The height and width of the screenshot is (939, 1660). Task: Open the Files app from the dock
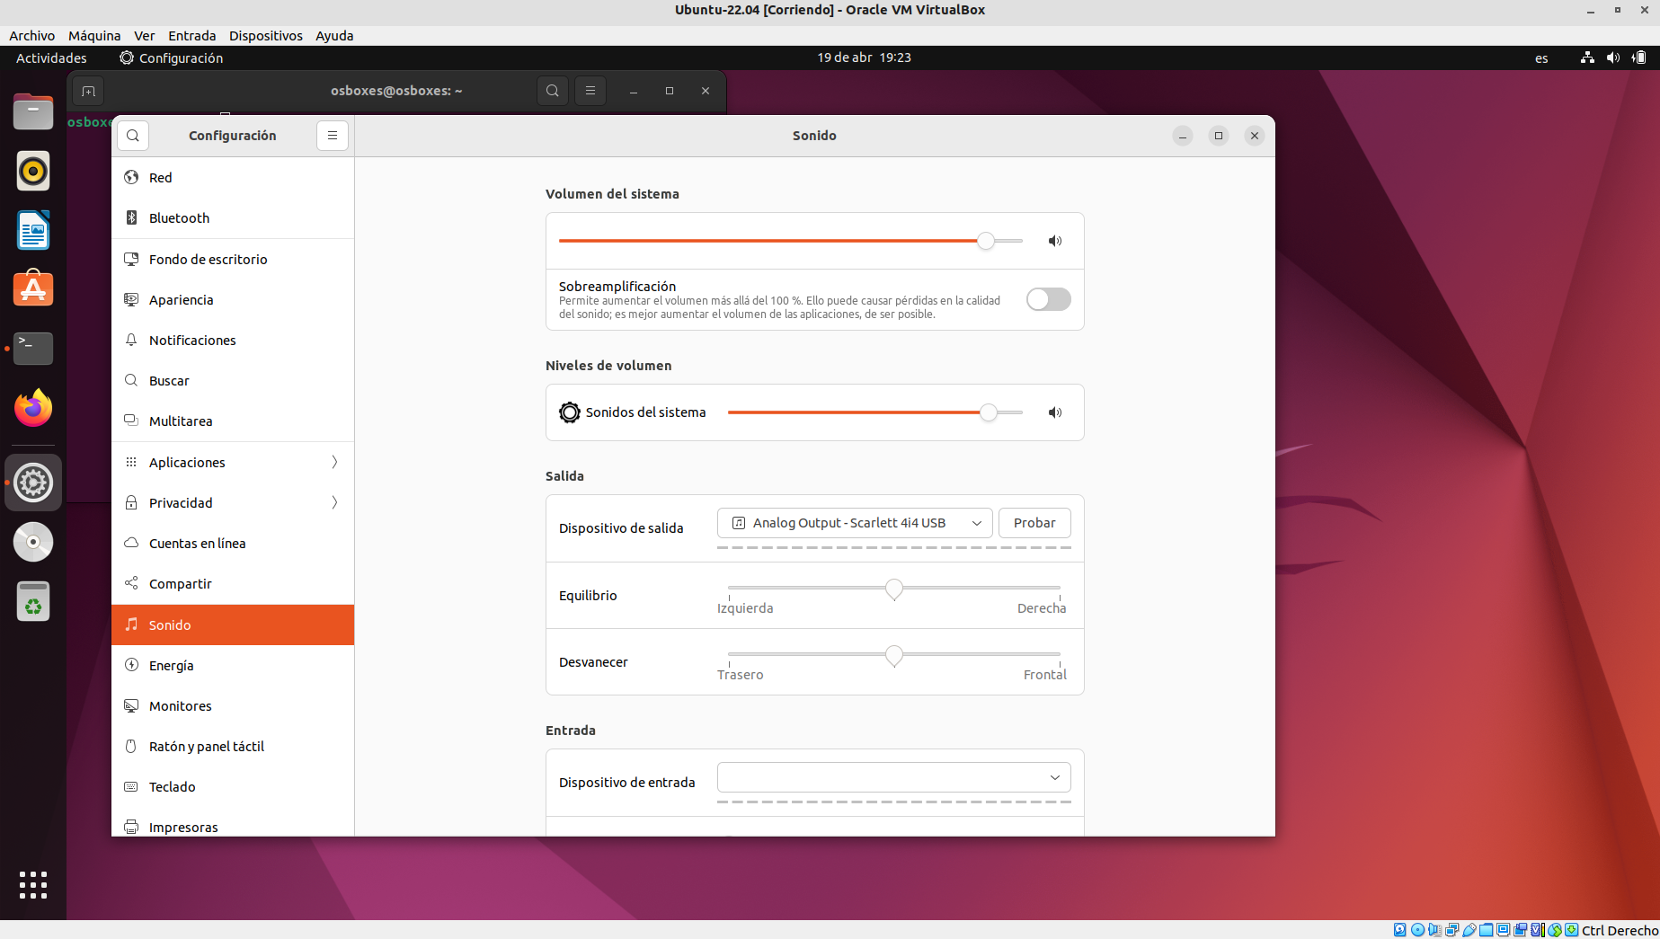[x=33, y=111]
